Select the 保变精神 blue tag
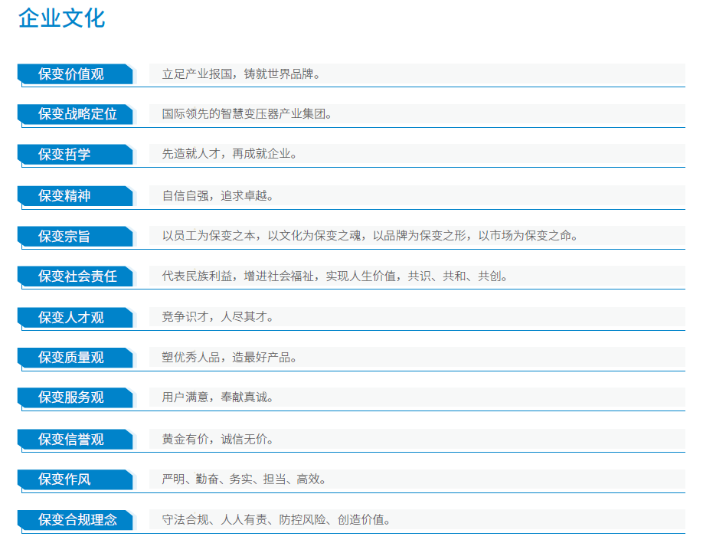 (64, 196)
